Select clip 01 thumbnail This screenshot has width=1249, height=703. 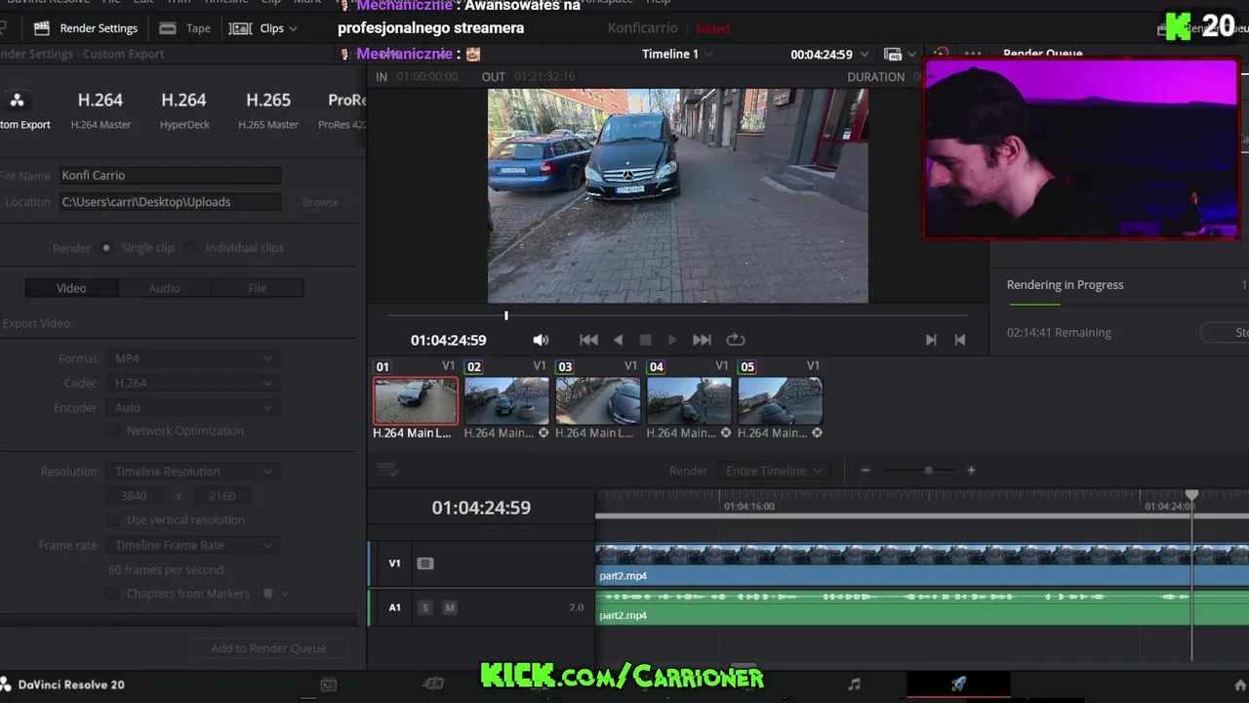[x=415, y=400]
